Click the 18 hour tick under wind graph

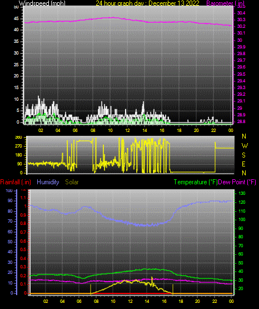179,130
